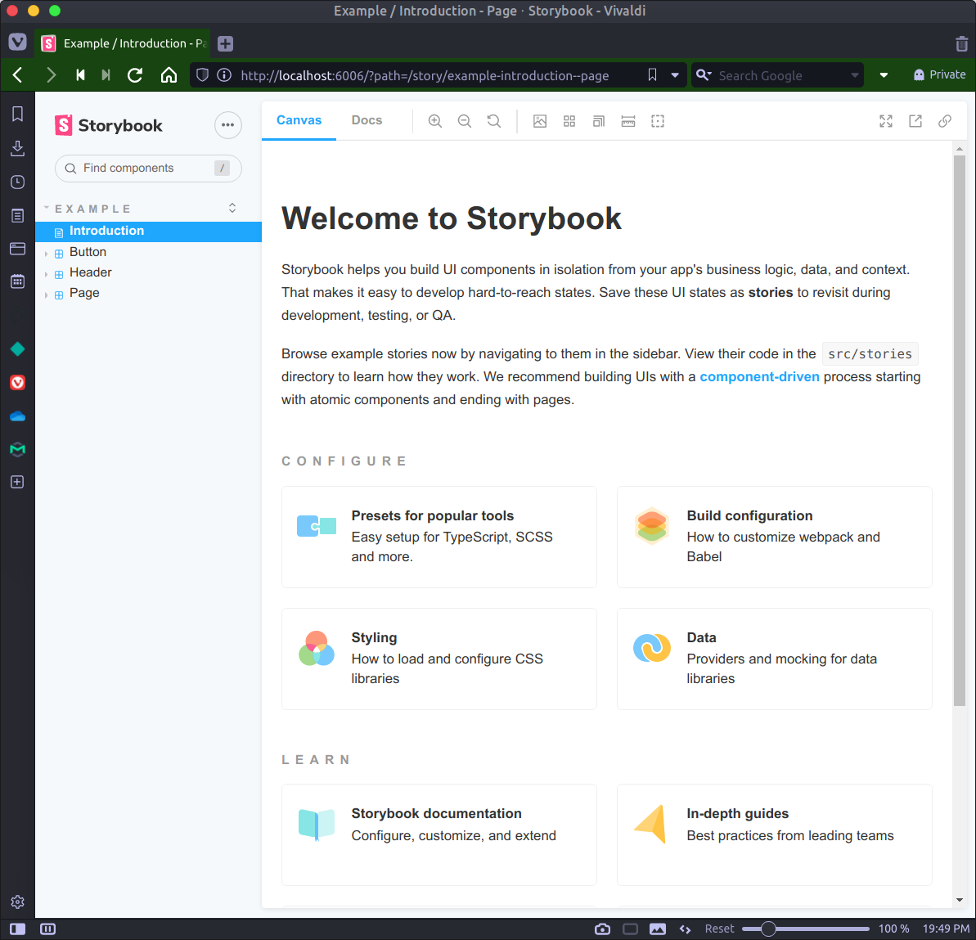
Task: Expand the Header component in the sidebar
Action: point(90,272)
